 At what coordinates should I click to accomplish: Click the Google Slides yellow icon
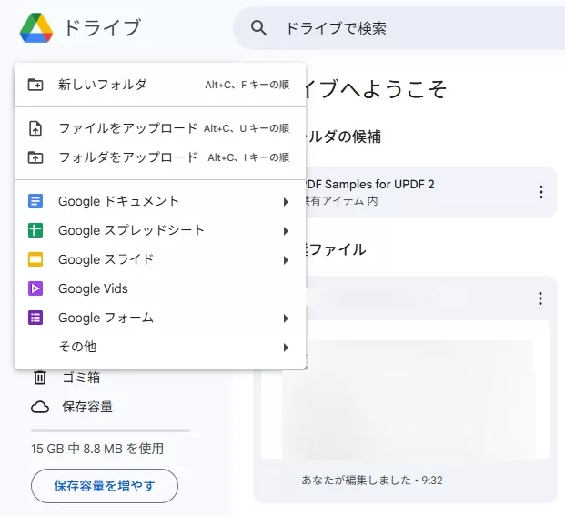(35, 259)
